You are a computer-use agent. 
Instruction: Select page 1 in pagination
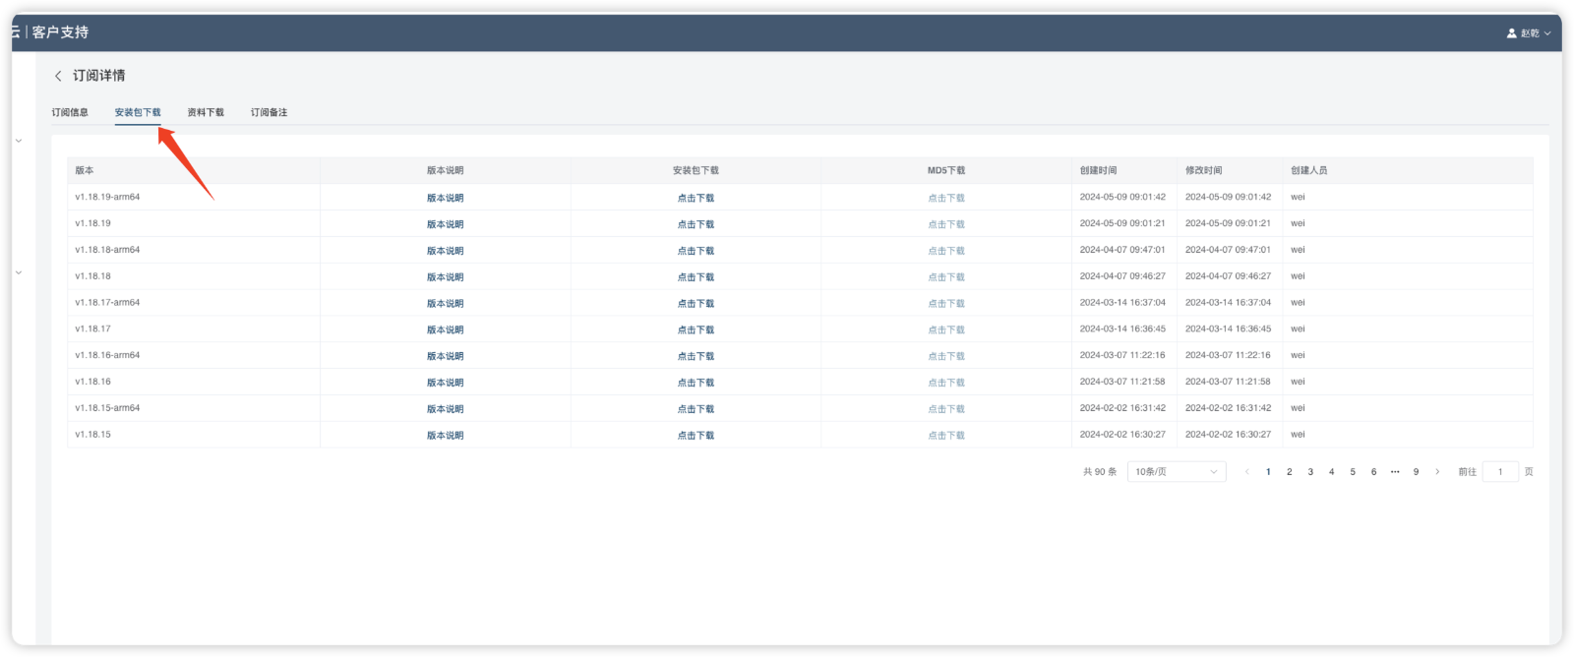coord(1268,472)
